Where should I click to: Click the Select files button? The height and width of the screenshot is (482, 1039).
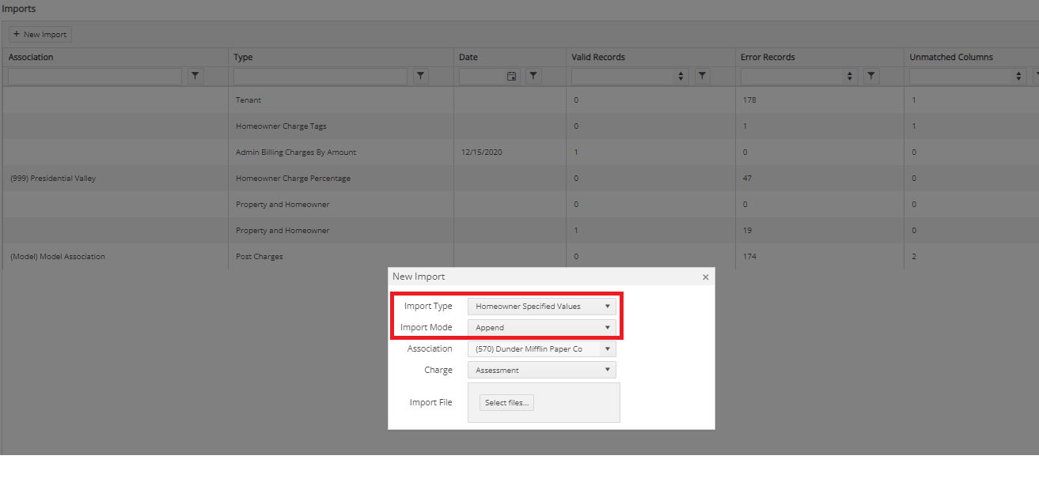[507, 403]
